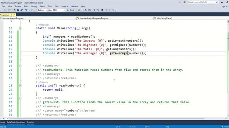The height and width of the screenshot is (128, 229).
Task: Click the INS indicator in status bar
Action: coord(167,127)
